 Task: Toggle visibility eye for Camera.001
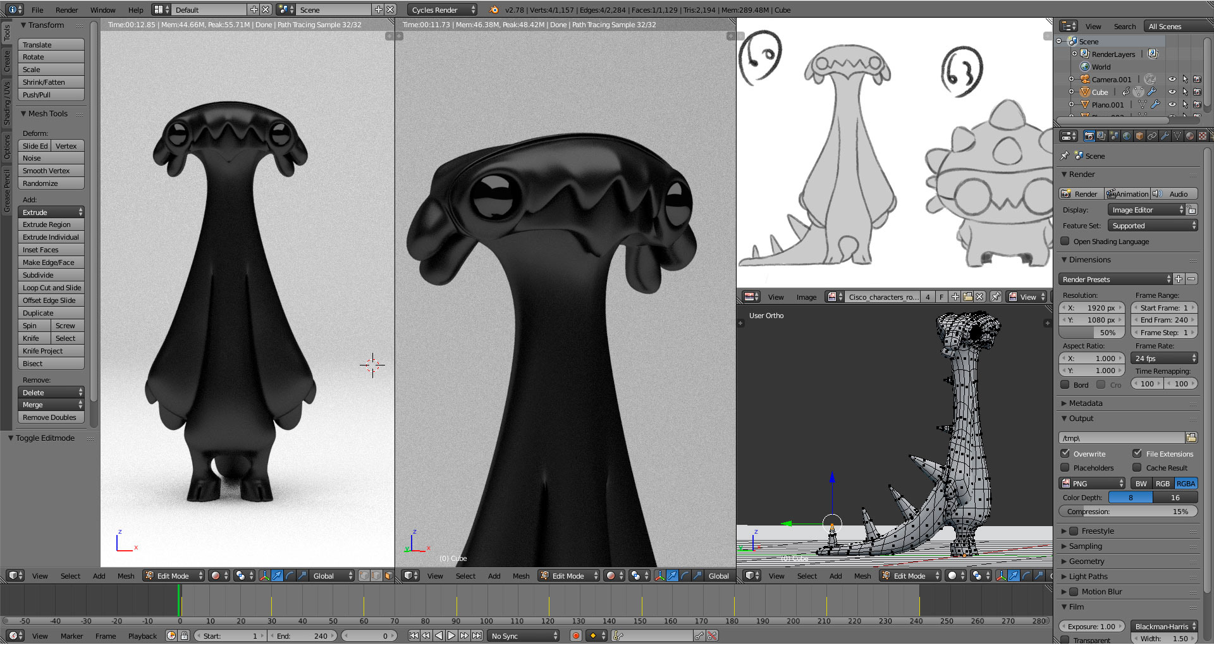click(x=1172, y=80)
